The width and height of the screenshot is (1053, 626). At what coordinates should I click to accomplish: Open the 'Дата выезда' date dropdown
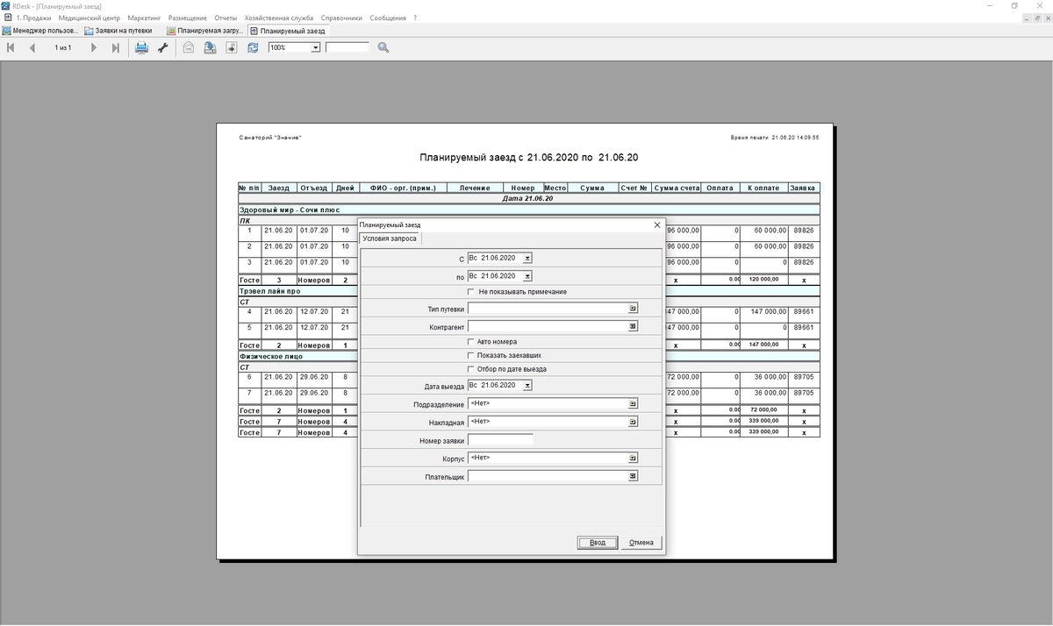[526, 386]
